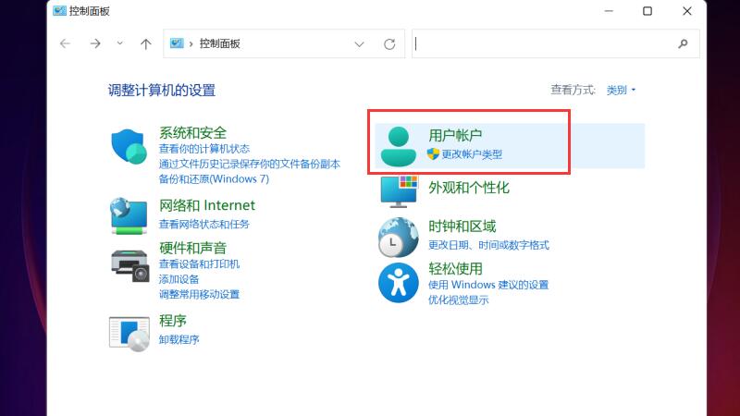The height and width of the screenshot is (416, 740).
Task: Open the Network and Internet globe icon
Action: (x=129, y=215)
